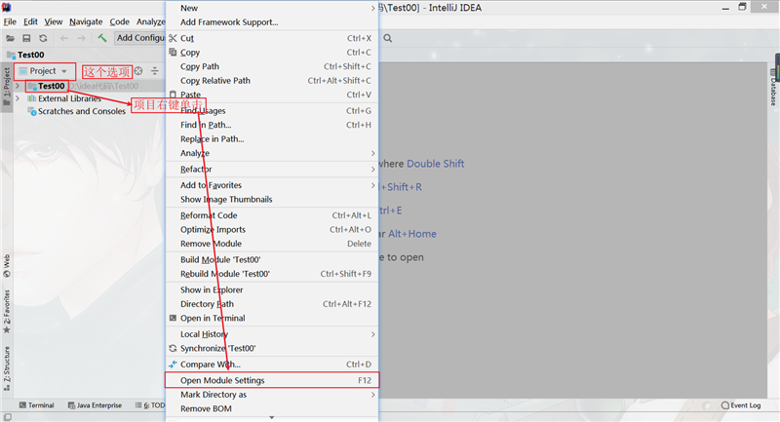Select Show Image Thumbnails entry
This screenshot has height=422, width=780.
(272, 200)
